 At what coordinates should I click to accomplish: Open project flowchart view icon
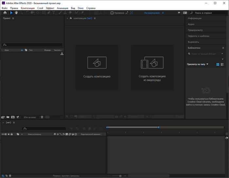click(x=62, y=54)
